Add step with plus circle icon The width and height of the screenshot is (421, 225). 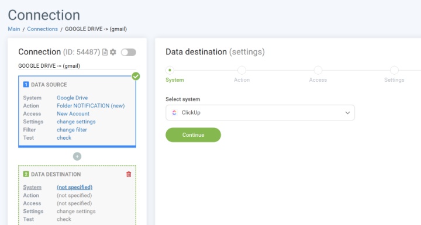point(77,156)
